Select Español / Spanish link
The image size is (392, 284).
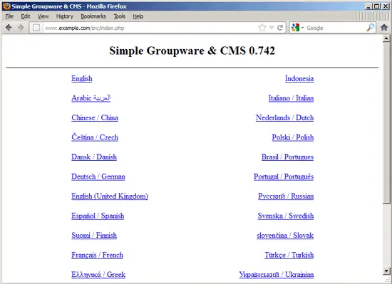coord(98,216)
